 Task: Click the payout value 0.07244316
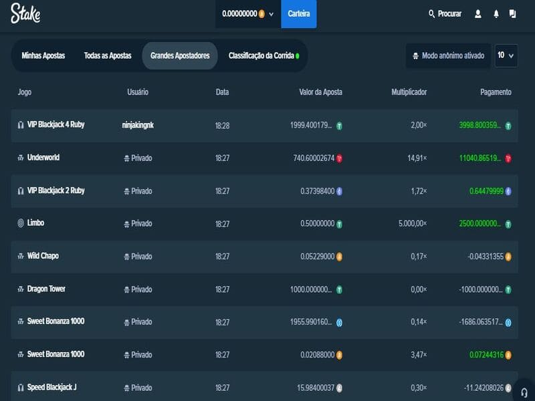tap(486, 355)
